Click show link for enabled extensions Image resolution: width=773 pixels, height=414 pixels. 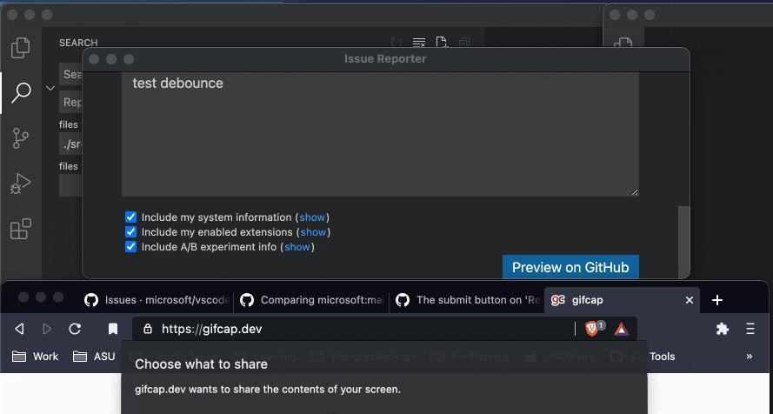pos(313,232)
